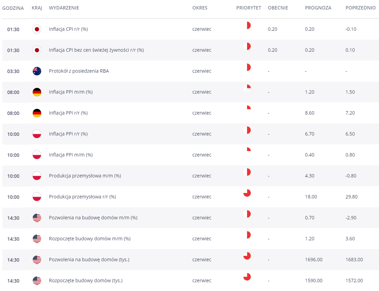
Task: Click priority indicator for CPI bez cen świeżej żywności
Action: (247, 46)
